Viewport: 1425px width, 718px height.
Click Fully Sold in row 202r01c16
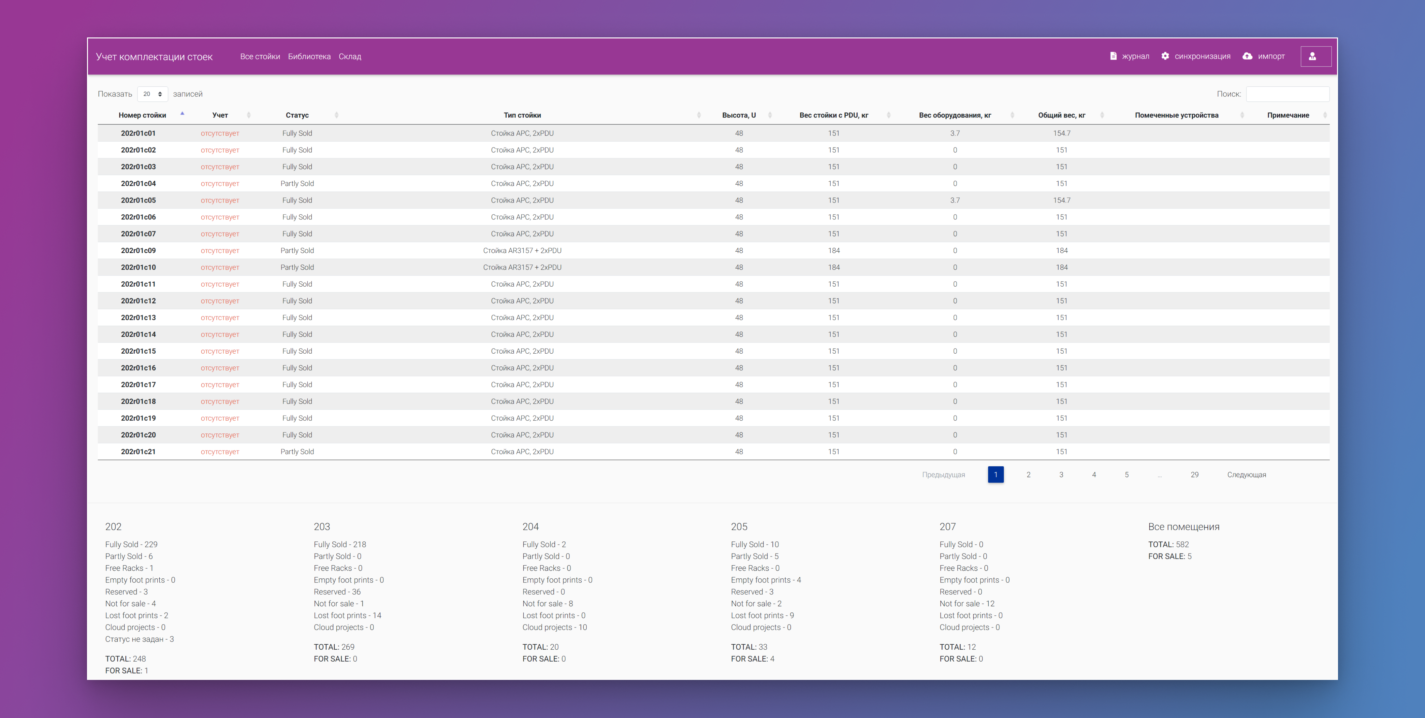(297, 368)
